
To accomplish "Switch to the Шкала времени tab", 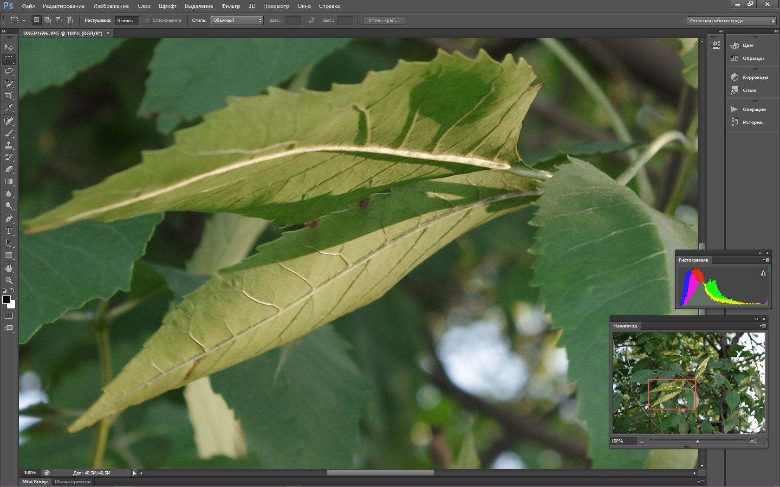I will (x=73, y=482).
